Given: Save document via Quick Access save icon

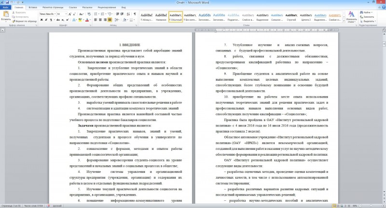Looking at the screenshot, I should [7, 2].
